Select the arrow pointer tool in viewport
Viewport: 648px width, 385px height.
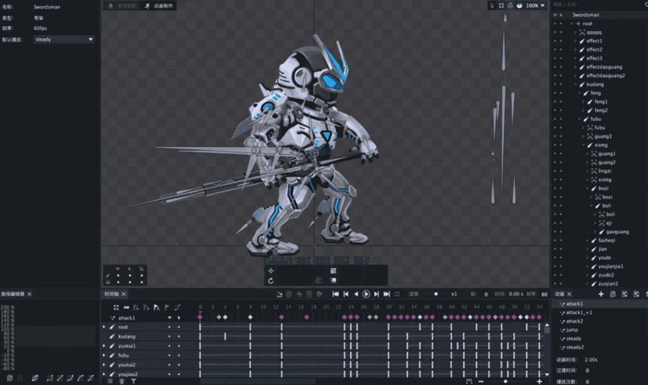[492, 5]
